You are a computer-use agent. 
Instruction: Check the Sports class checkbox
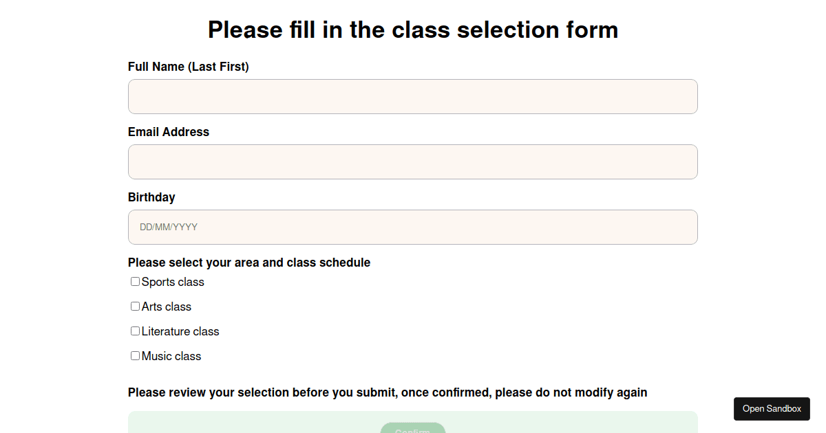tap(135, 281)
